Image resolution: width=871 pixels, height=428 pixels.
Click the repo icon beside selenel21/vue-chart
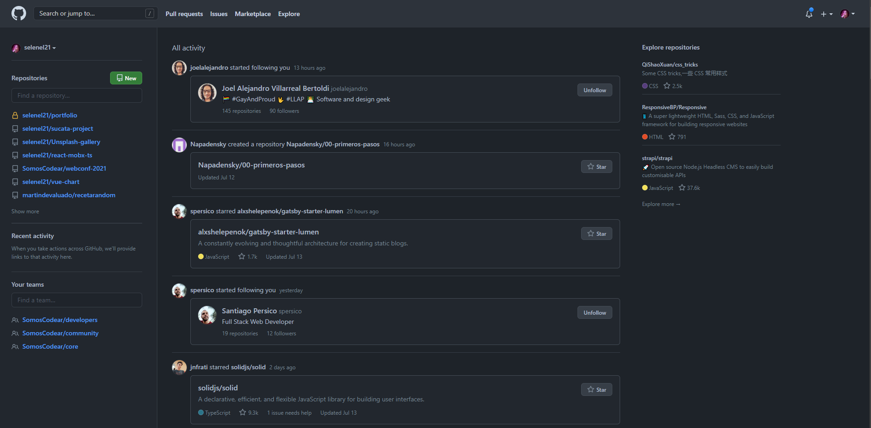[x=15, y=182]
